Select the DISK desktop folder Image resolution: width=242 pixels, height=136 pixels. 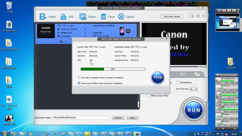(9, 82)
